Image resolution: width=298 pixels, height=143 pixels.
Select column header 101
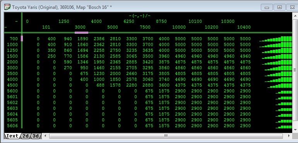pos(46,27)
